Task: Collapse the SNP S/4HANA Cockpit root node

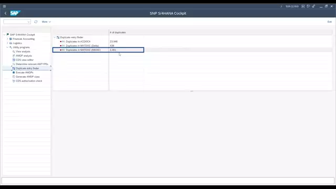Action: (5, 35)
